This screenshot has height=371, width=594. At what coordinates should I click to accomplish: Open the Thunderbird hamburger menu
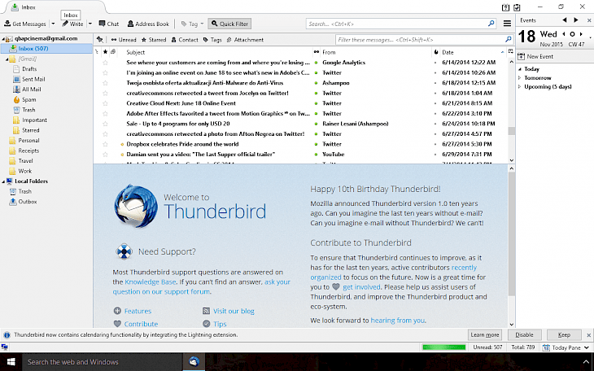click(507, 24)
